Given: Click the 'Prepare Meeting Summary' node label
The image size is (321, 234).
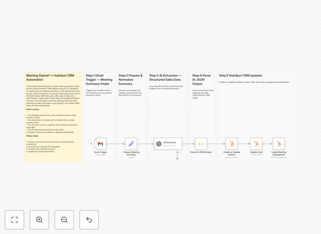Looking at the screenshot, I should [x=131, y=154].
